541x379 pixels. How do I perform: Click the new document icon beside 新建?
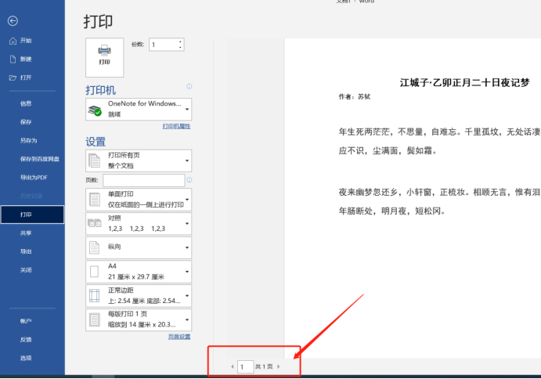pyautogui.click(x=13, y=59)
